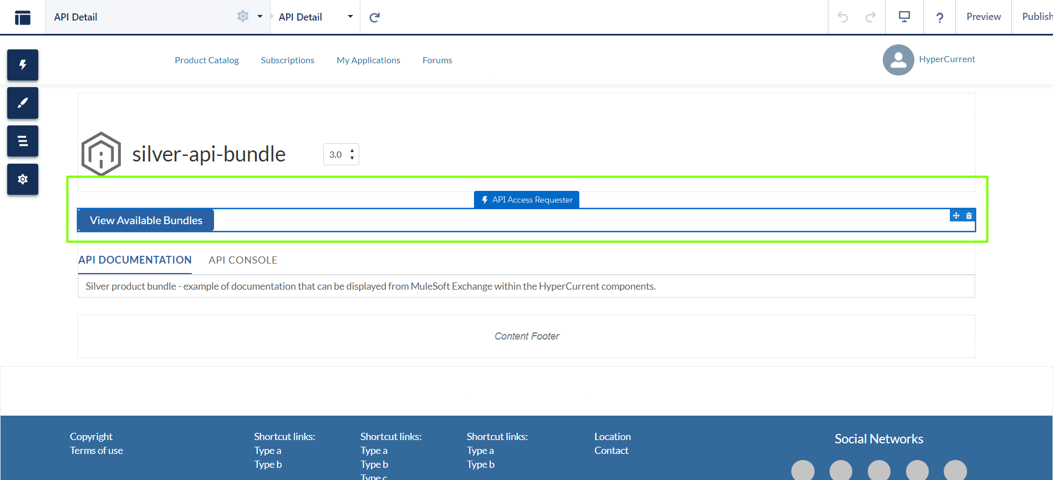Delete the API Access Requester component
Image resolution: width=1053 pixels, height=480 pixels.
969,216
